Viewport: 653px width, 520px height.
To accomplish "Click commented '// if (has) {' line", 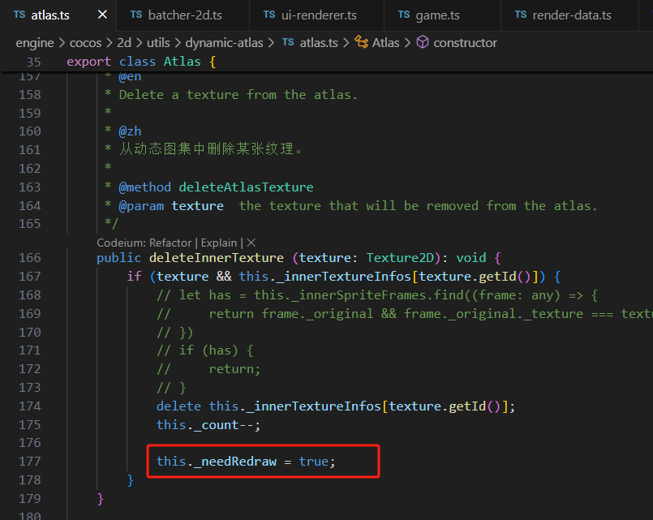I will (205, 350).
